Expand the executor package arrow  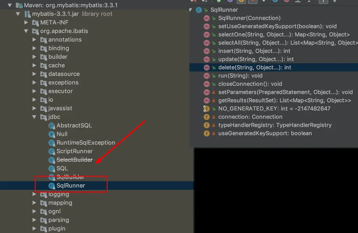[34, 91]
